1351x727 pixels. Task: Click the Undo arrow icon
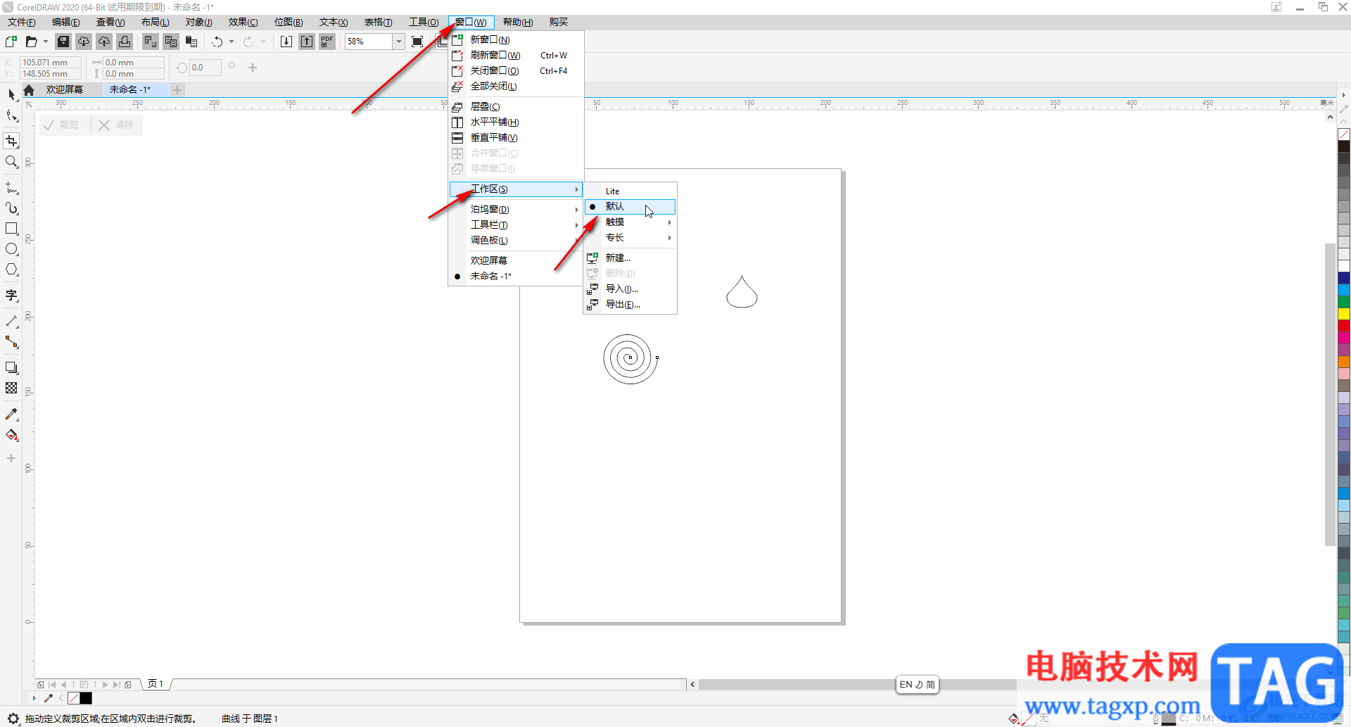pyautogui.click(x=217, y=42)
